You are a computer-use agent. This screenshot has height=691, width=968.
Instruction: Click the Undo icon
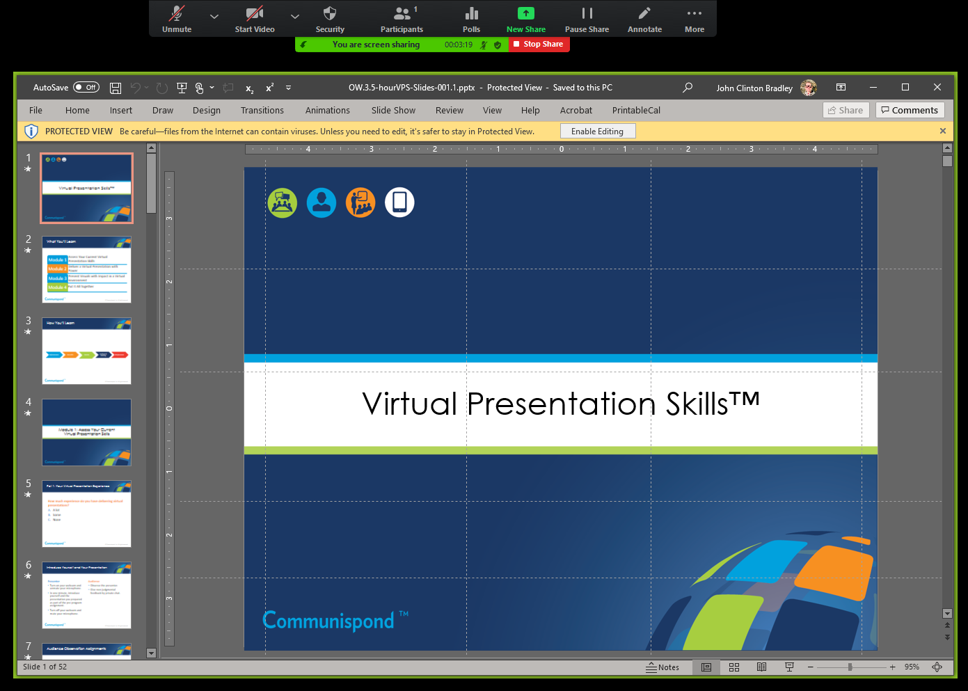click(x=136, y=88)
